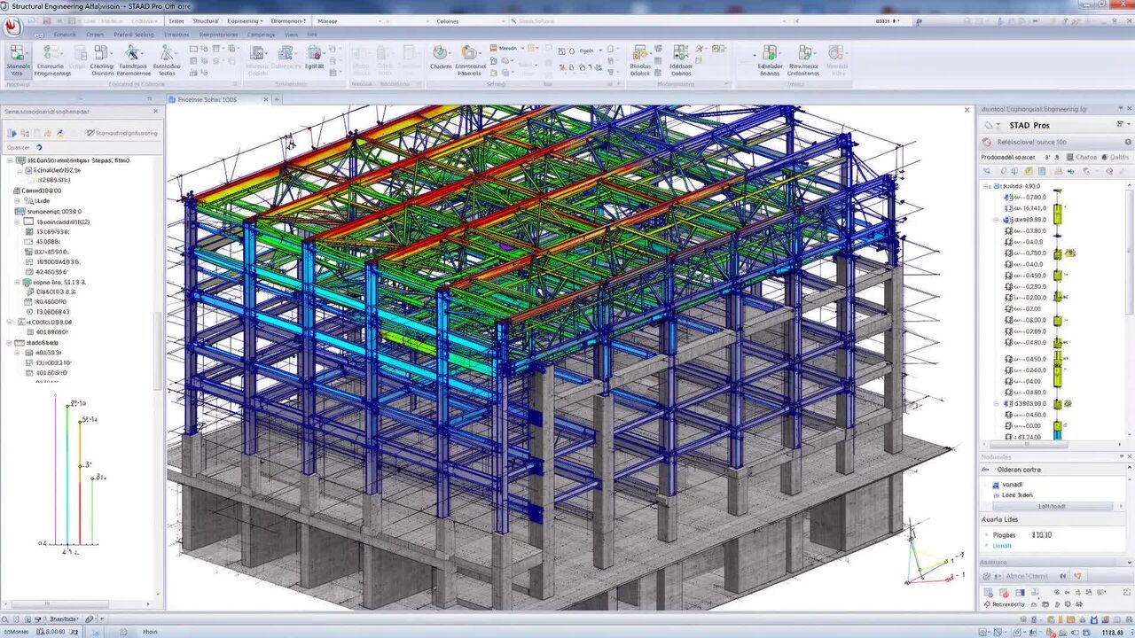Select the Reriprotorioas ribbon tab

(218, 35)
